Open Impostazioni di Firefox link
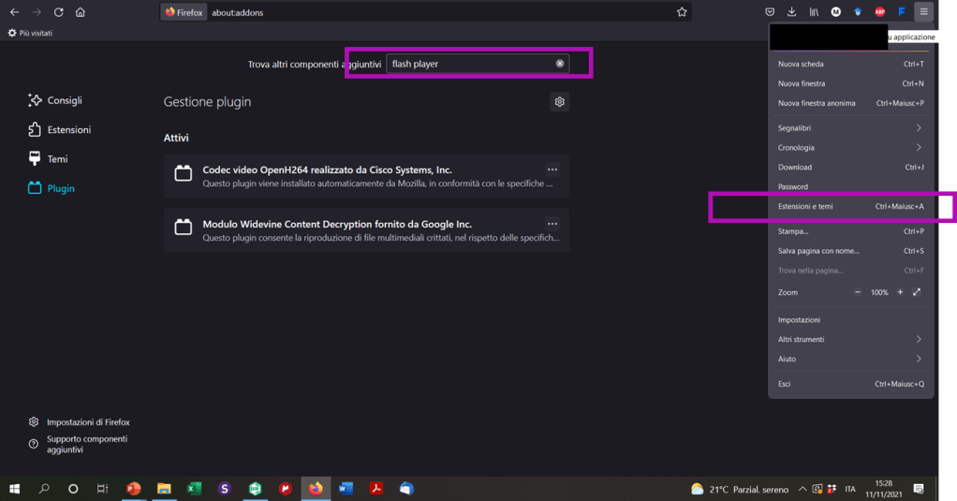Viewport: 957px width, 501px height. click(x=88, y=422)
